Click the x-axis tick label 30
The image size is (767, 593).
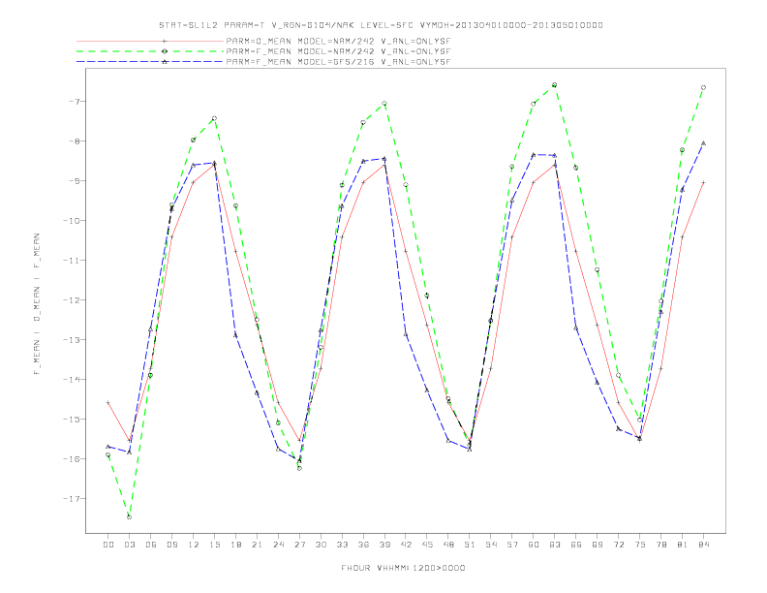point(321,545)
